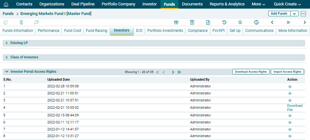View the row 1 uploaded file eye icon
The image size is (310, 140).
coord(290,87)
